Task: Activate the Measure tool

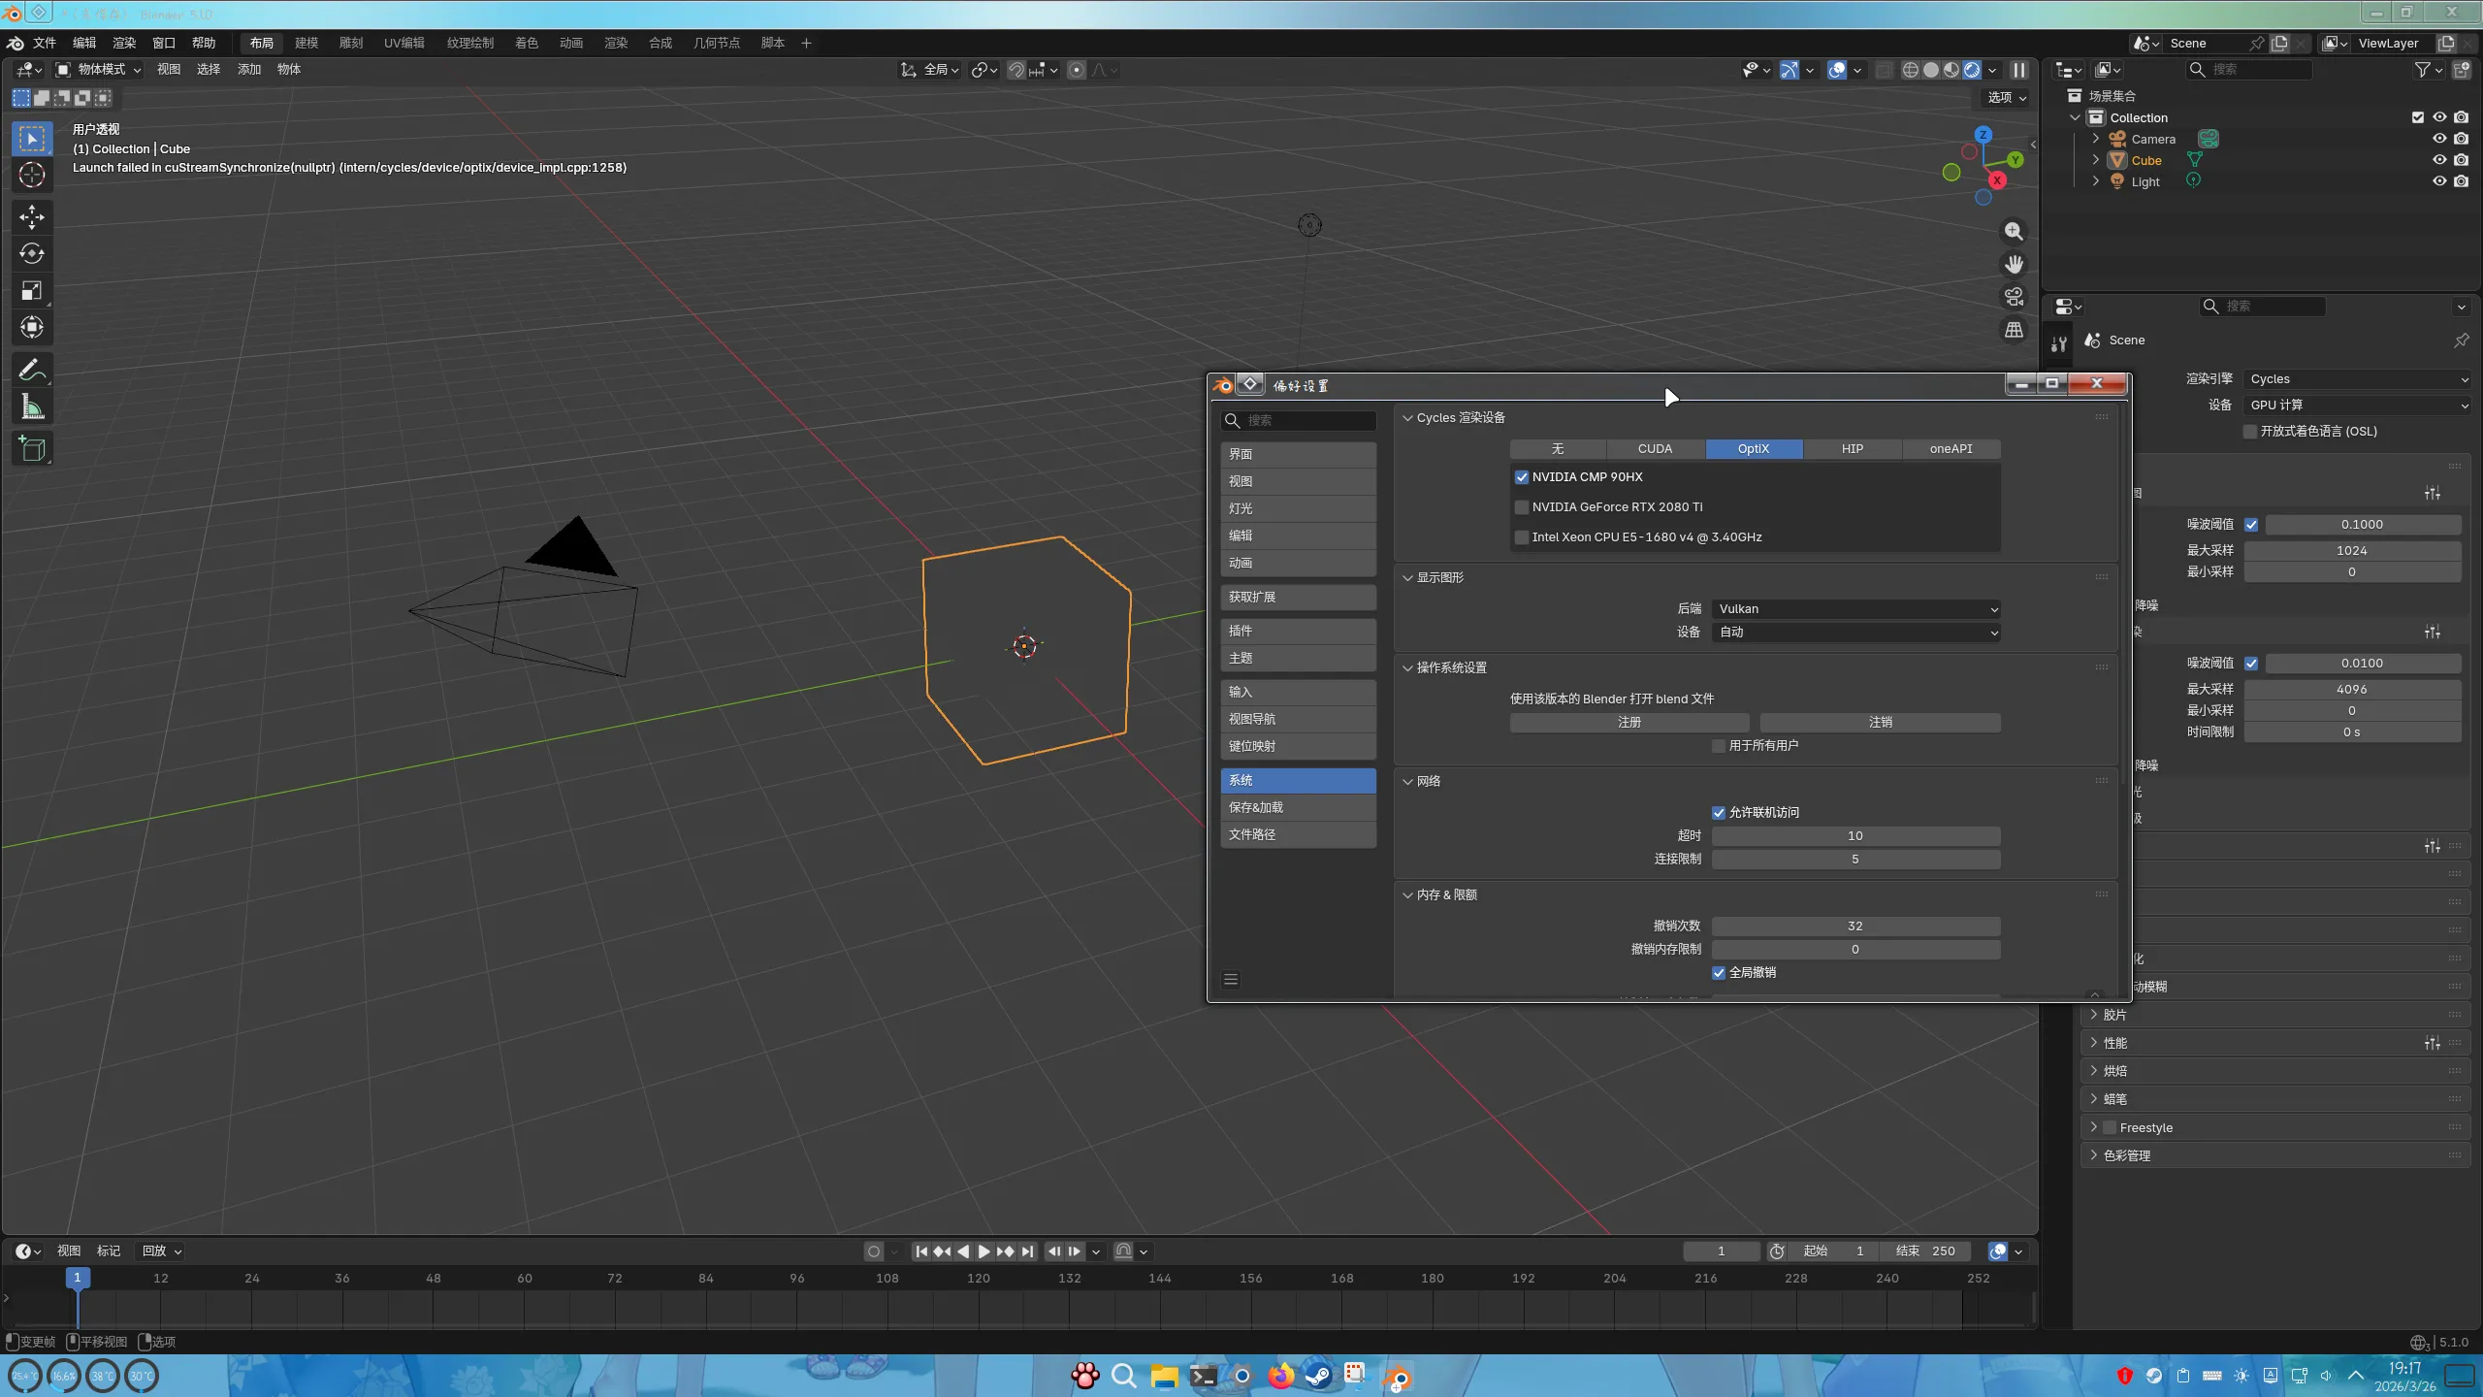Action: (32, 407)
